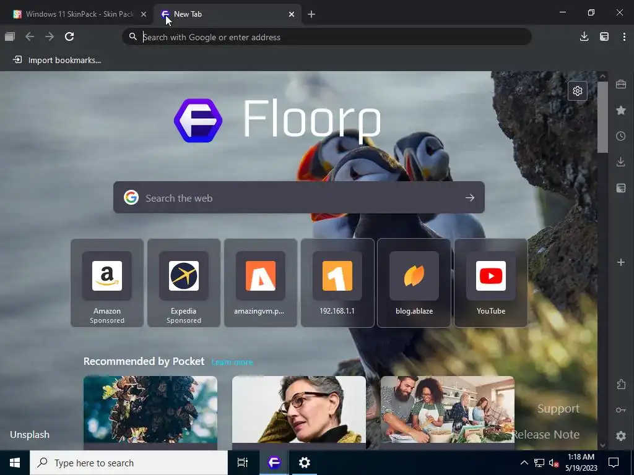Image resolution: width=634 pixels, height=475 pixels.
Task: Open the Amazon sponsored shortcut
Action: click(106, 283)
